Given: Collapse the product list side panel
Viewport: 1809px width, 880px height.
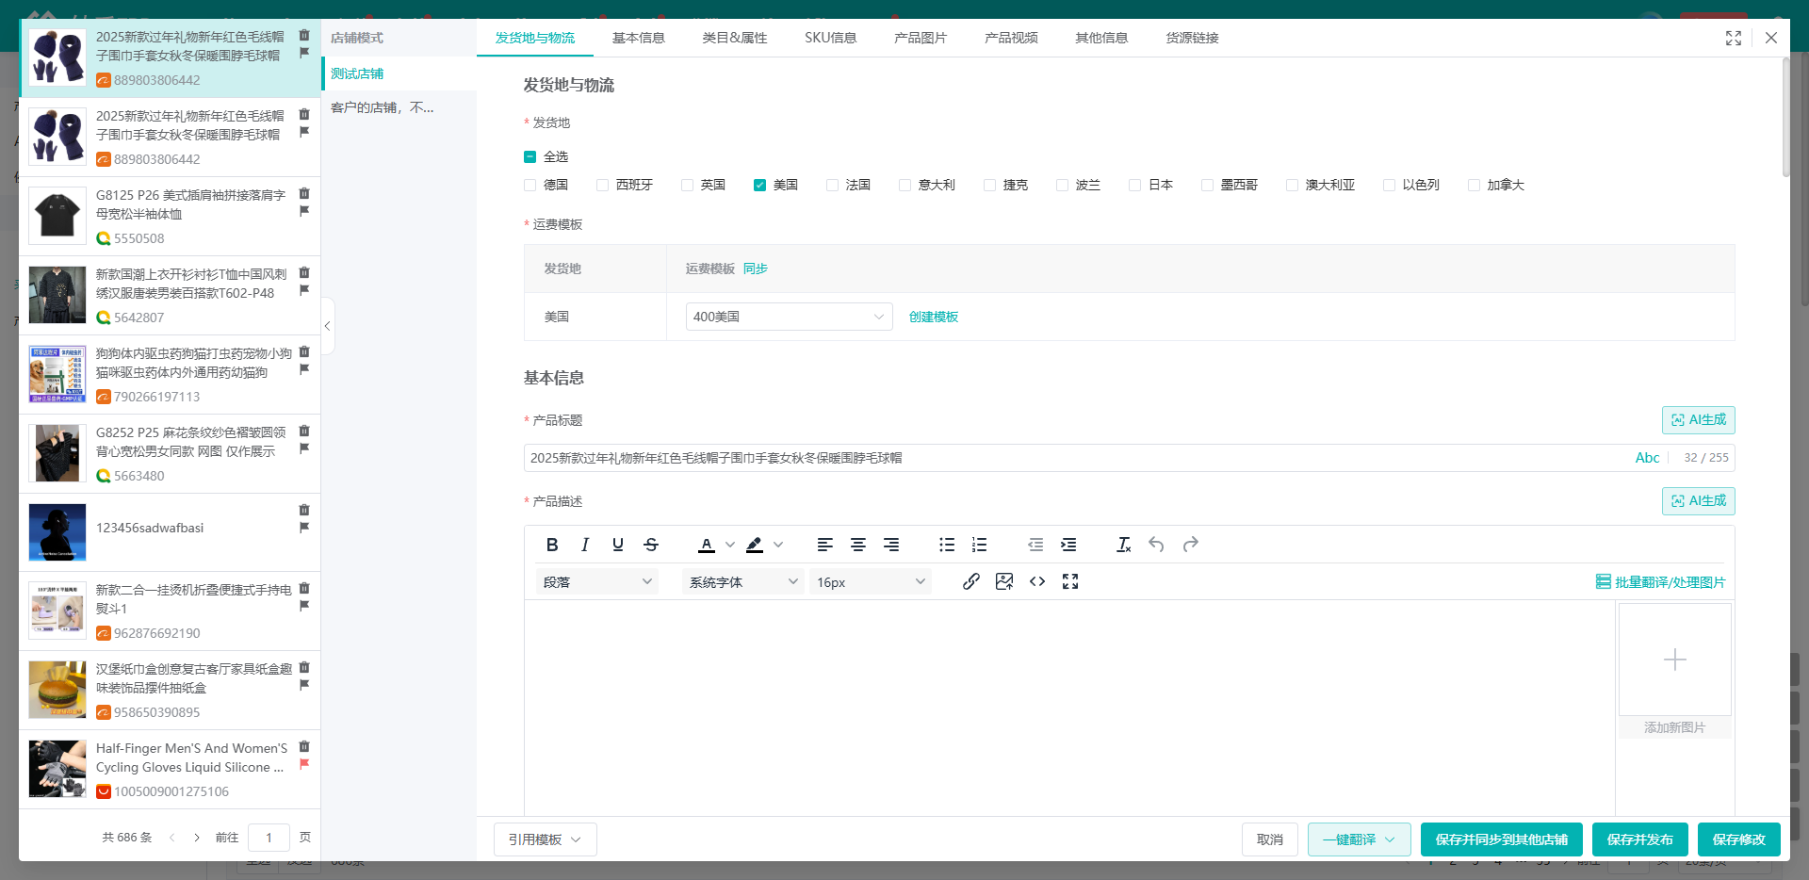Looking at the screenshot, I should tap(328, 326).
